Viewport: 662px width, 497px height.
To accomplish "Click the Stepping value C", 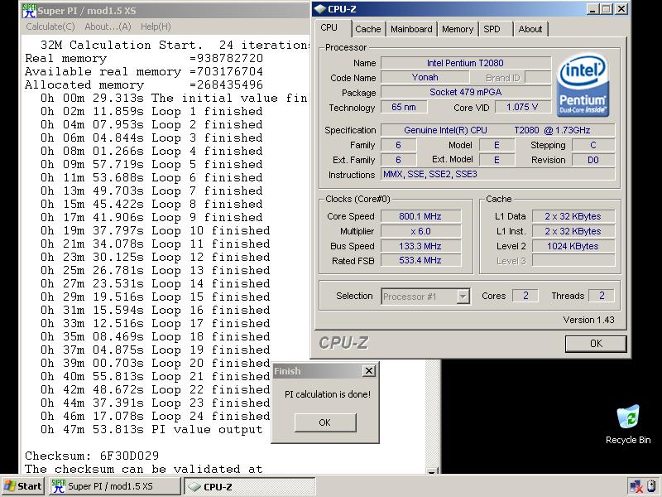I will [x=593, y=145].
